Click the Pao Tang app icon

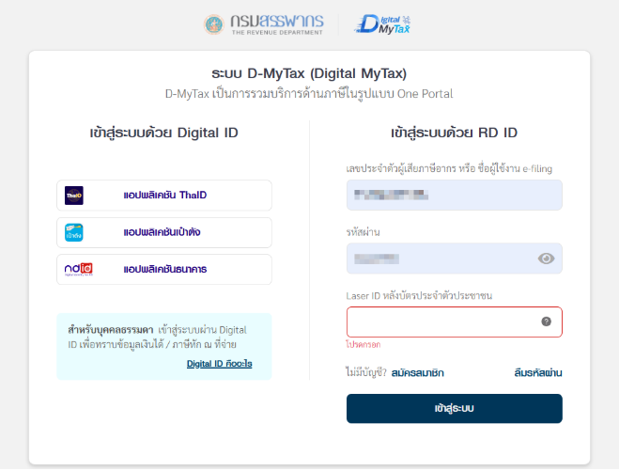click(x=74, y=232)
